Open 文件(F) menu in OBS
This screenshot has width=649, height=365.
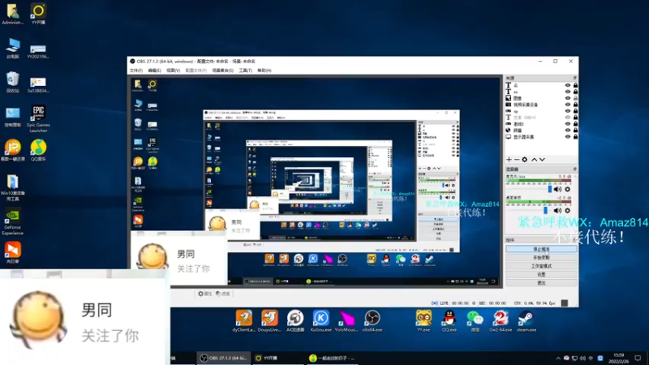coord(136,71)
